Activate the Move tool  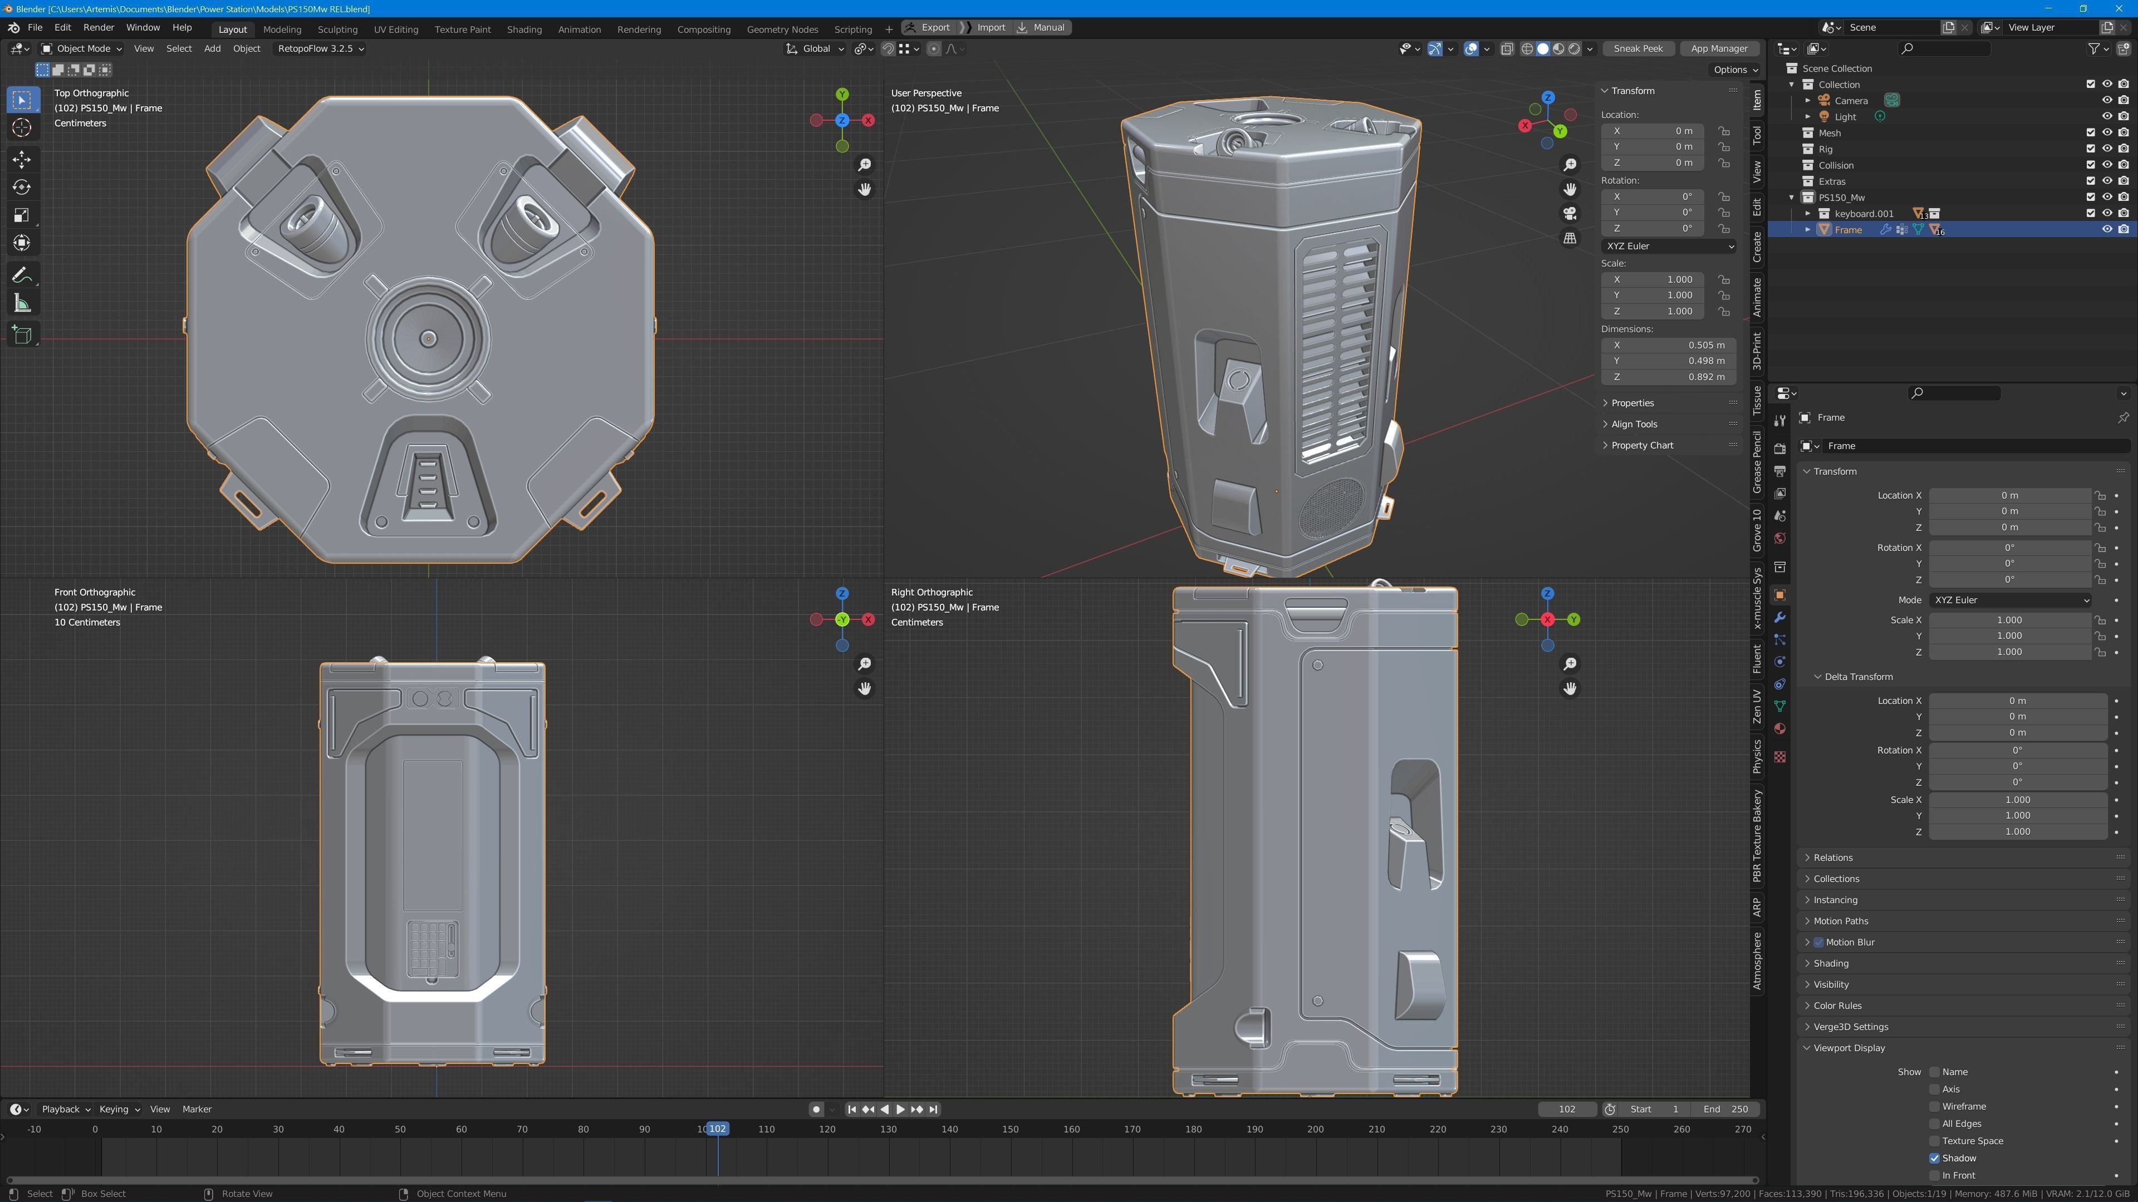[22, 159]
